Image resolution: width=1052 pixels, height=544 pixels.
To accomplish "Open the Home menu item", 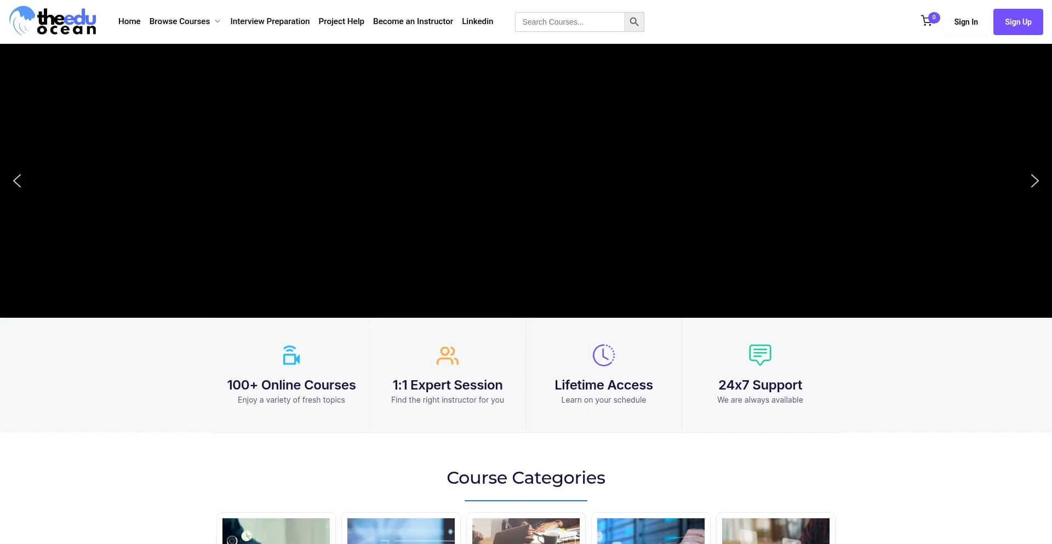I will point(129,21).
